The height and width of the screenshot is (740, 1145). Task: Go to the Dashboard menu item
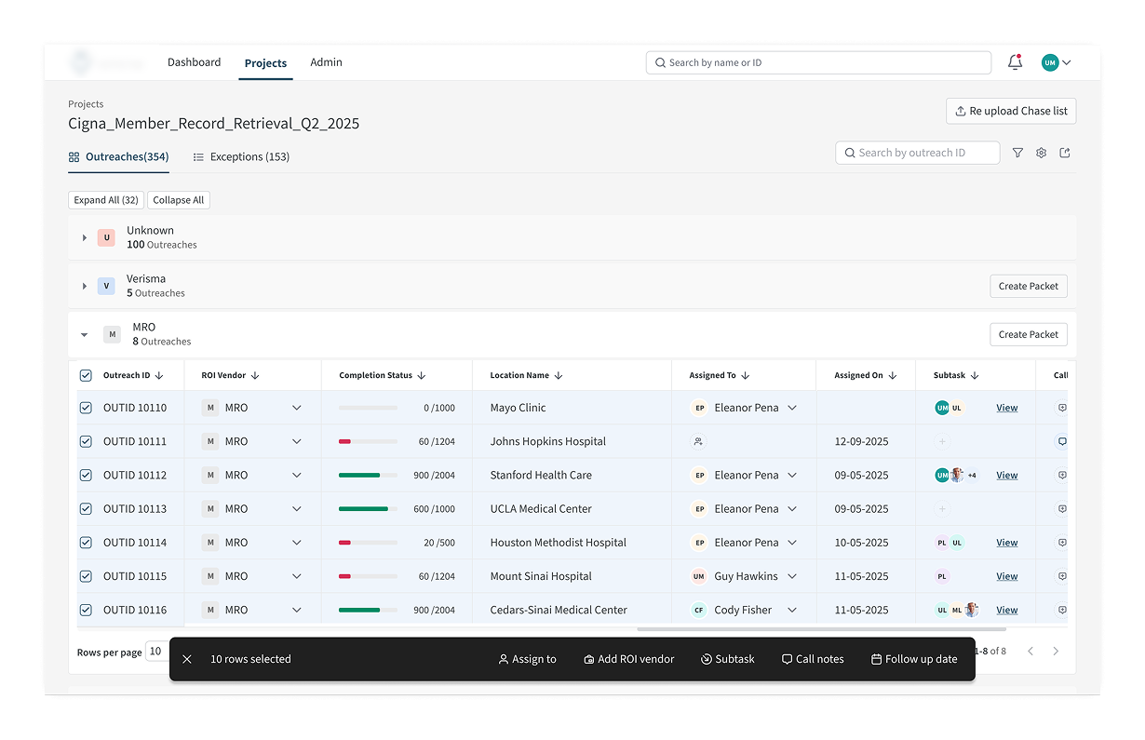(194, 62)
